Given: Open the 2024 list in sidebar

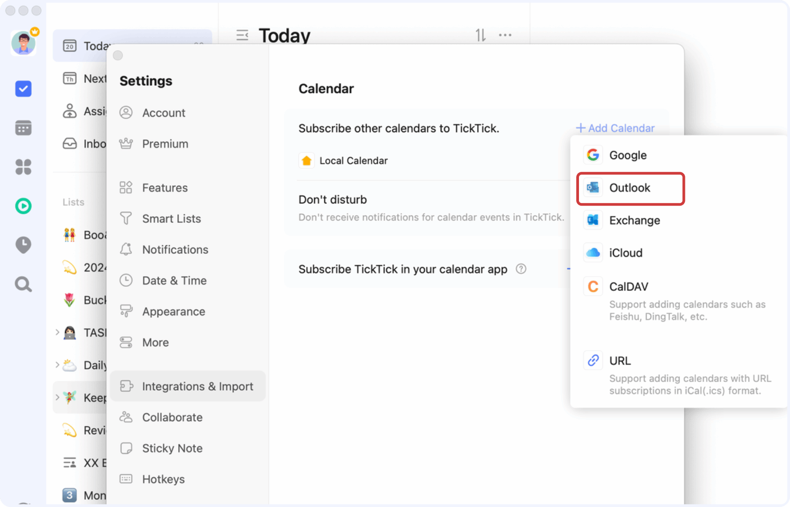Looking at the screenshot, I should pyautogui.click(x=80, y=267).
